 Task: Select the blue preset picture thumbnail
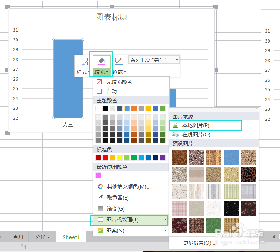pyautogui.click(x=231, y=157)
